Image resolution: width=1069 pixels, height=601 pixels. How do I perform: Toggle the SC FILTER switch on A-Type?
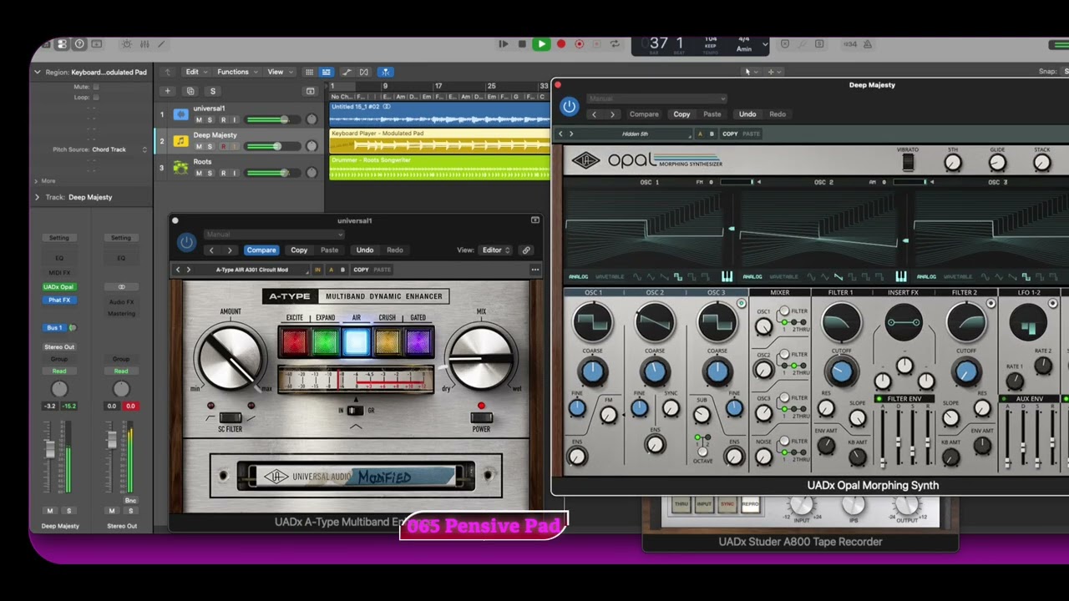coord(231,417)
